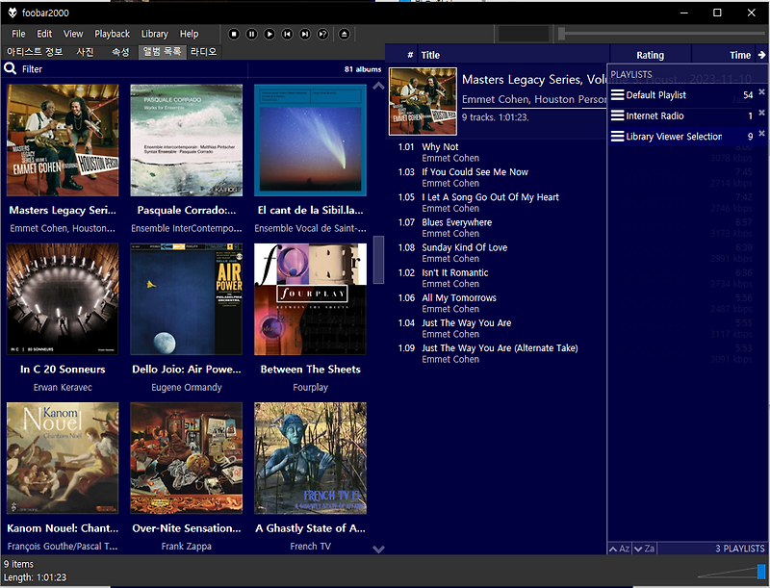Start playback with the Play button
770x588 pixels.
click(x=269, y=34)
